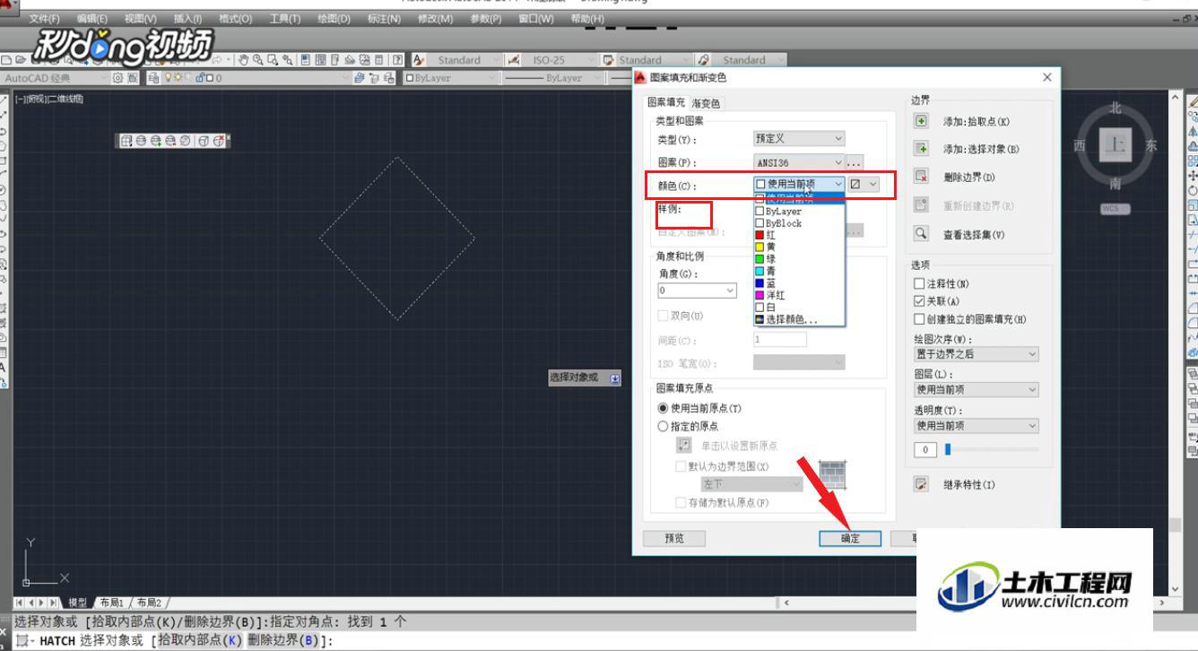Click the Zoom Window toolbar icon
The height and width of the screenshot is (651, 1198).
(x=273, y=60)
